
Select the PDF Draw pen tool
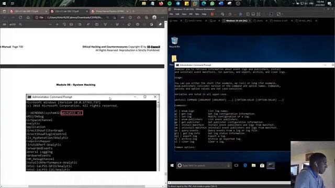tap(105, 25)
